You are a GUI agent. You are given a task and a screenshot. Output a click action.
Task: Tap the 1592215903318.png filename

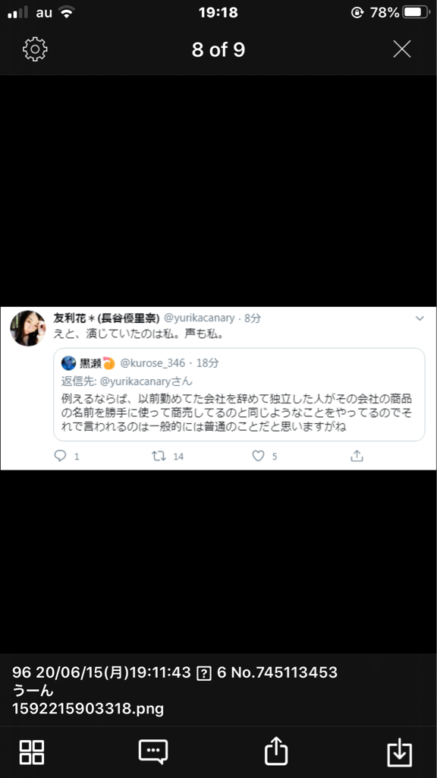88,709
